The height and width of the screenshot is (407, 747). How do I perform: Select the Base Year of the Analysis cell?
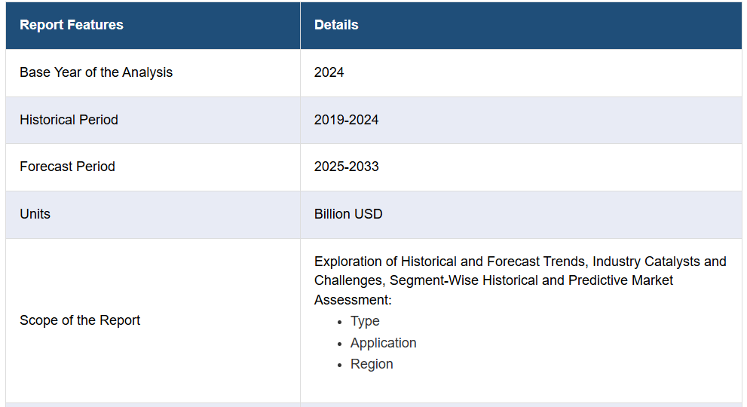tap(96, 72)
